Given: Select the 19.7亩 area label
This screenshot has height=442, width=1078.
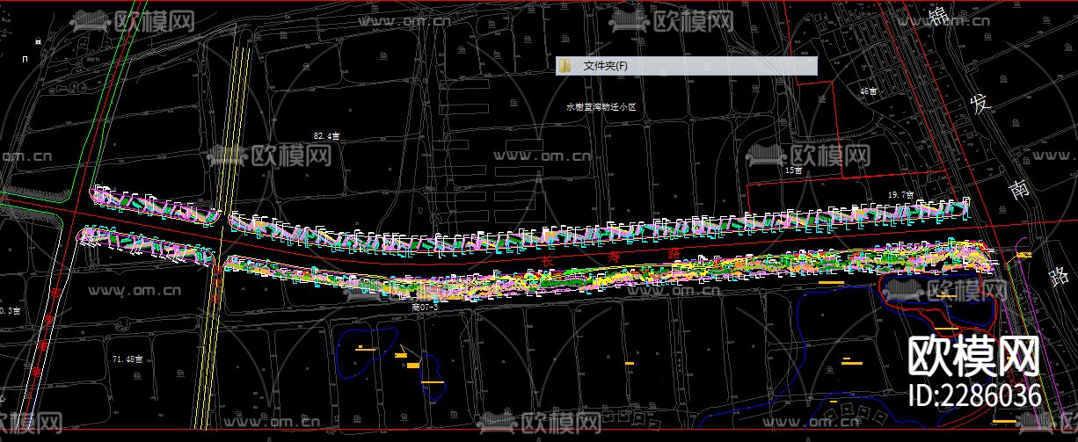Looking at the screenshot, I should [x=900, y=193].
